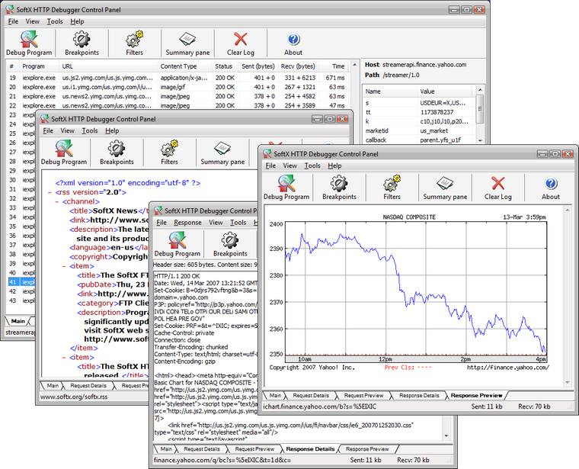
Task: Click scroll down arrow in Response Details text
Action: coord(446,436)
